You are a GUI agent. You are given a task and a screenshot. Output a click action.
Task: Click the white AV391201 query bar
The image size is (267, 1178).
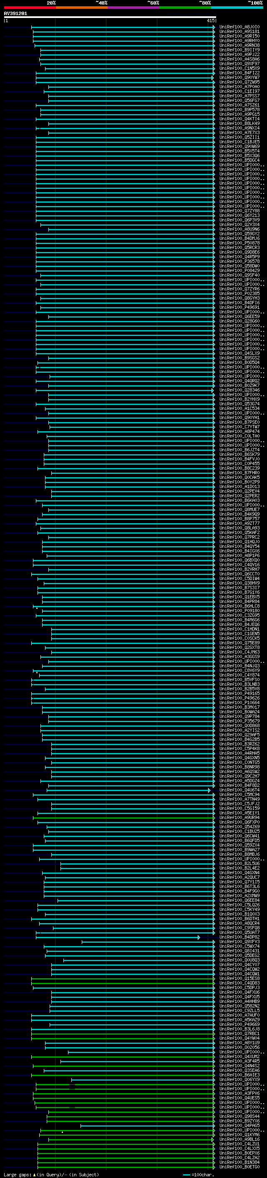110,17
